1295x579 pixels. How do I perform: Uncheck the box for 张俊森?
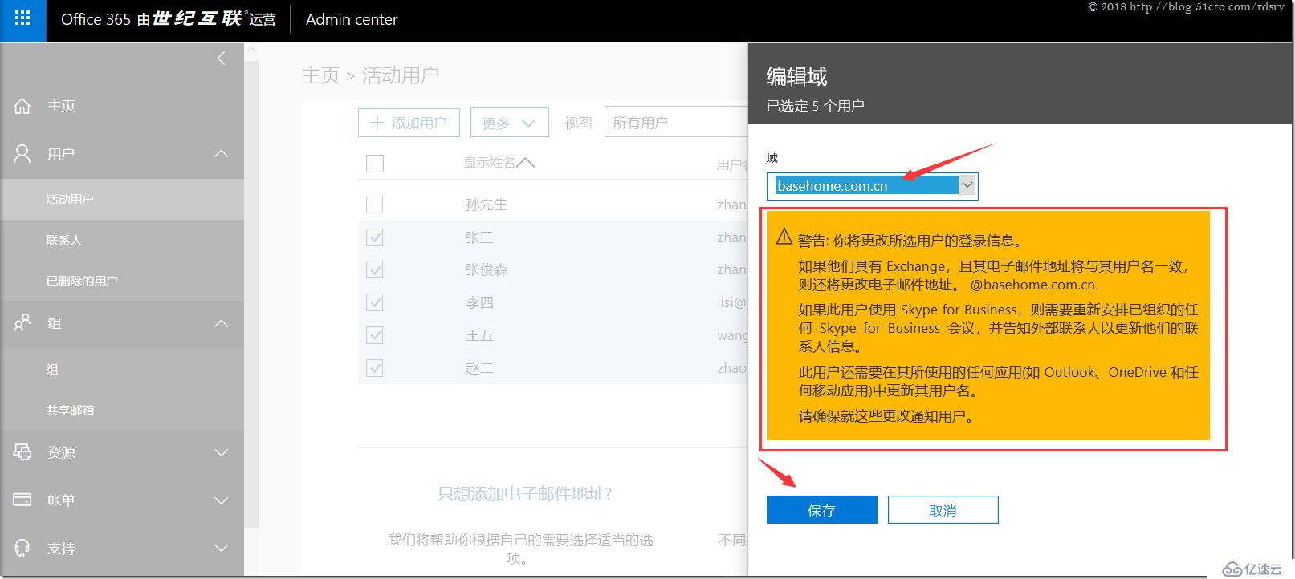[x=375, y=269]
